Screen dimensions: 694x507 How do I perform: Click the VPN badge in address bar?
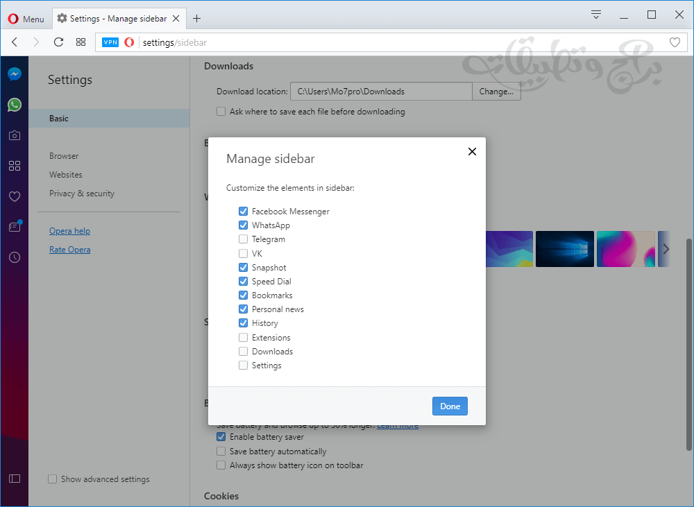110,42
